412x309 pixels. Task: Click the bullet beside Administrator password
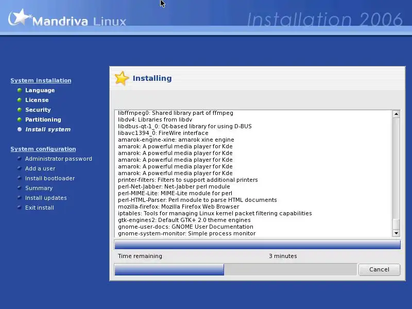click(x=20, y=159)
